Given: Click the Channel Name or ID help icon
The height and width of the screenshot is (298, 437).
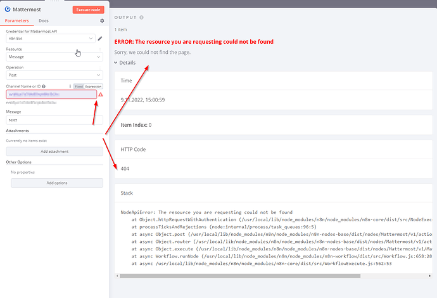Looking at the screenshot, I should pyautogui.click(x=44, y=86).
